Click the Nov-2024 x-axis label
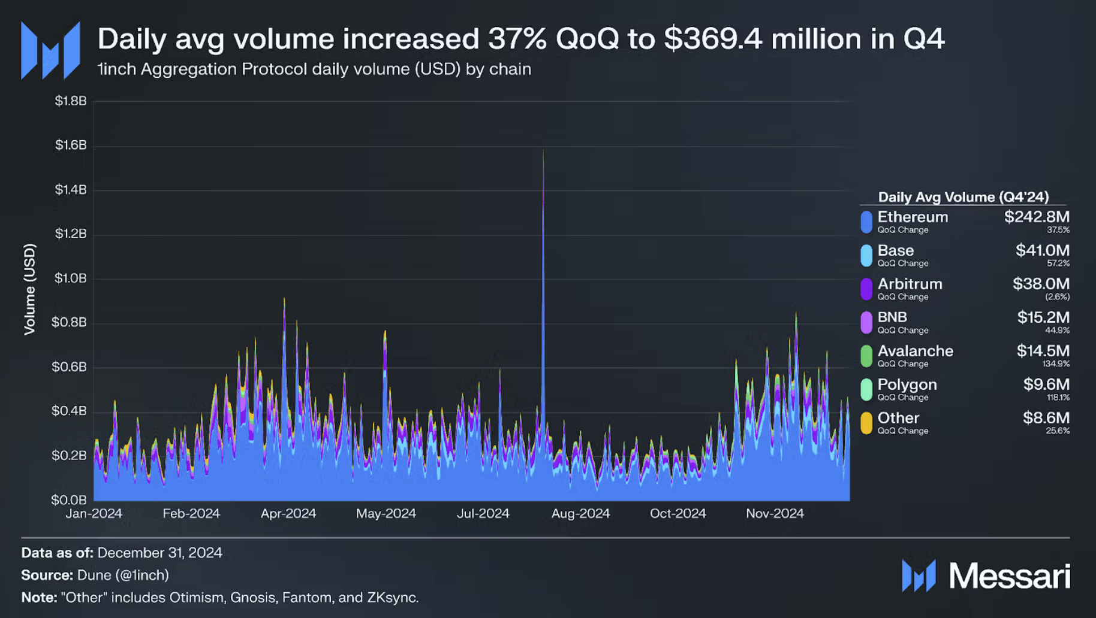Screen dimensions: 1096x618 775,514
